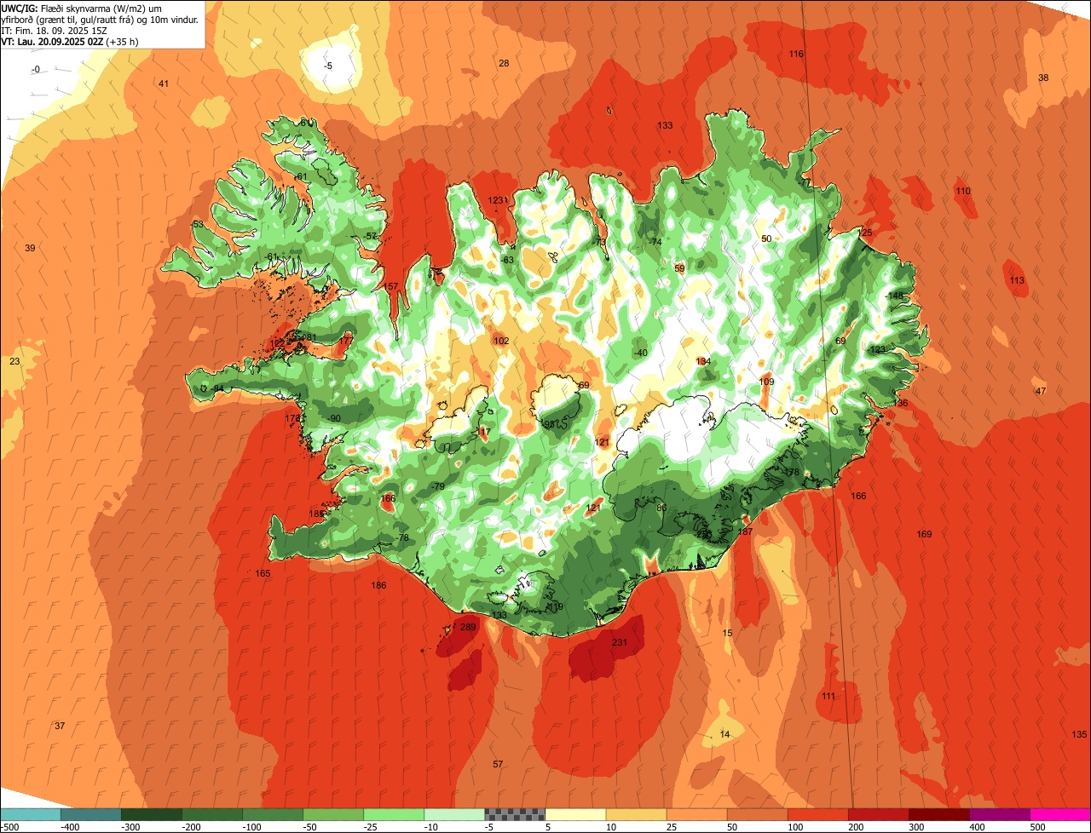The image size is (1091, 833).
Task: Click the map value -90 in the west
Action: tap(334, 417)
